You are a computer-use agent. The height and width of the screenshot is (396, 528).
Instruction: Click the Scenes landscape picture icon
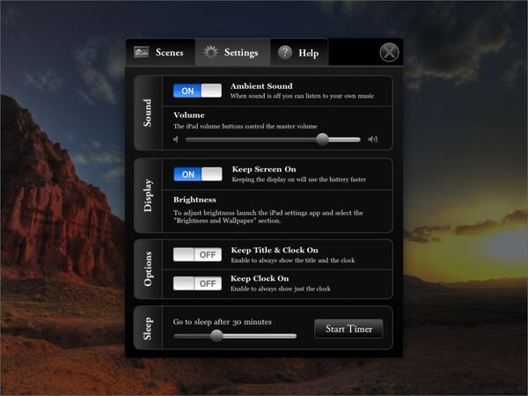click(141, 52)
